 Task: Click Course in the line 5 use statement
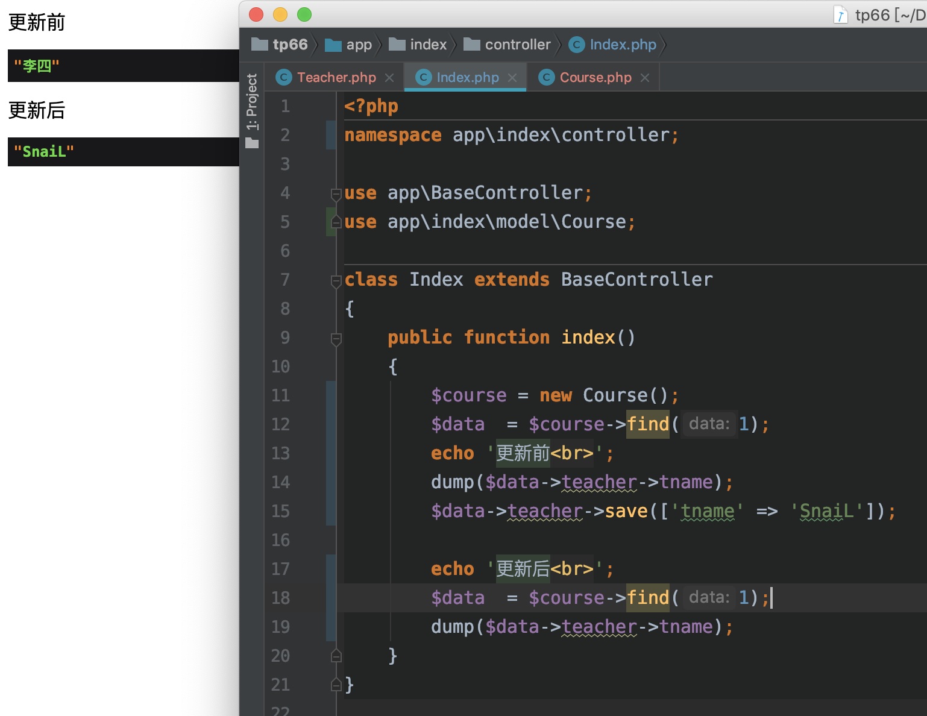coord(594,222)
